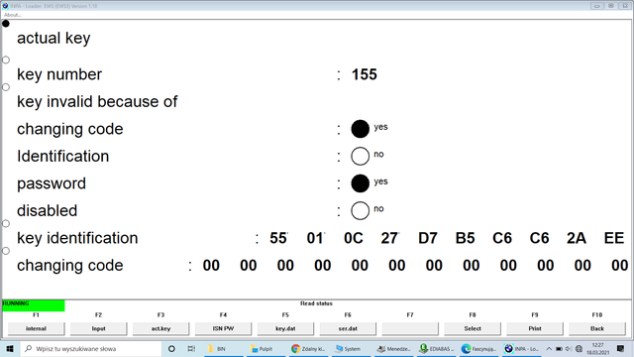Image resolution: width=634 pixels, height=357 pixels.
Task: Switch to Menedzer taskbar item
Action: tap(394, 348)
